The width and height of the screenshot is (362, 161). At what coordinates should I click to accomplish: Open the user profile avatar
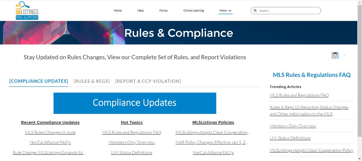tap(335, 55)
